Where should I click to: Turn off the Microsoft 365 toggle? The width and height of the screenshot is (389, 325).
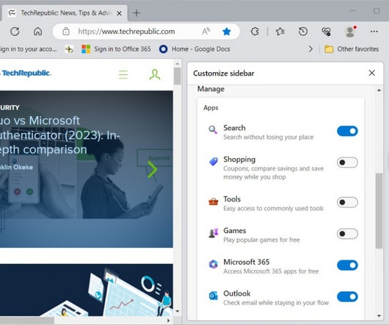point(347,265)
